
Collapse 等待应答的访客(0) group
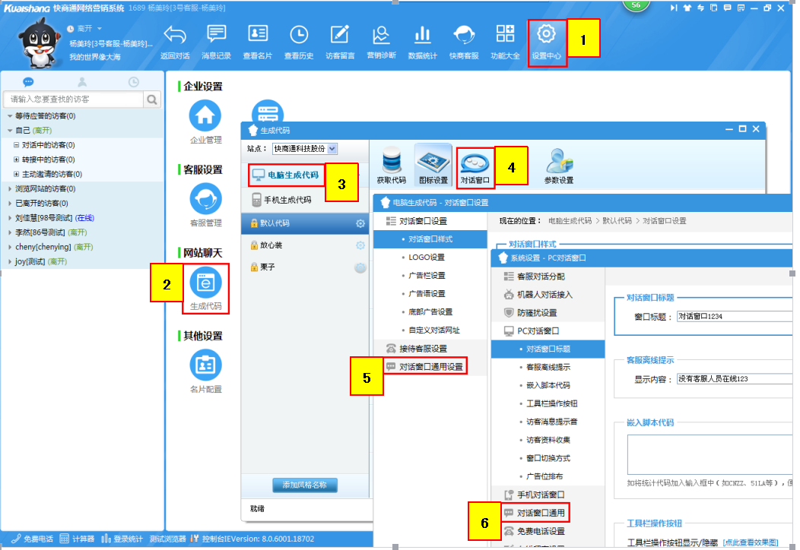click(x=10, y=116)
